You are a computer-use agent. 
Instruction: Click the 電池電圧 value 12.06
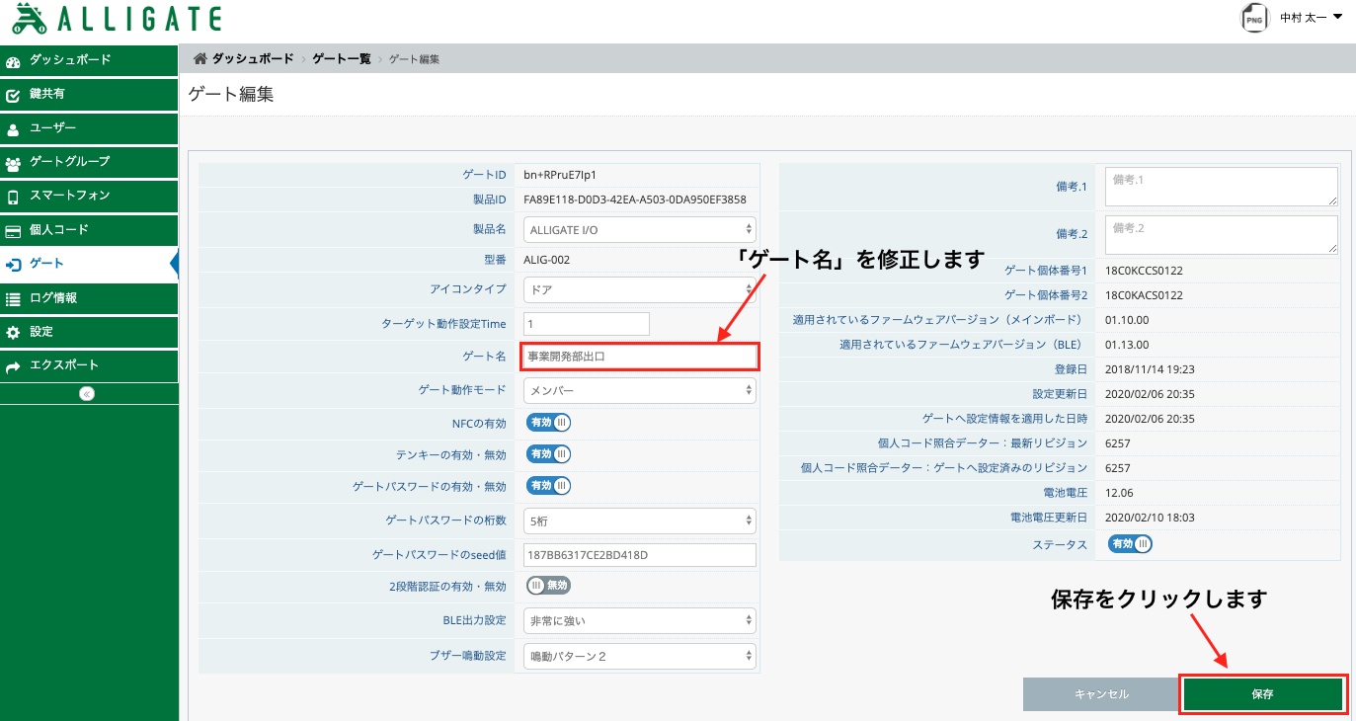(1119, 493)
